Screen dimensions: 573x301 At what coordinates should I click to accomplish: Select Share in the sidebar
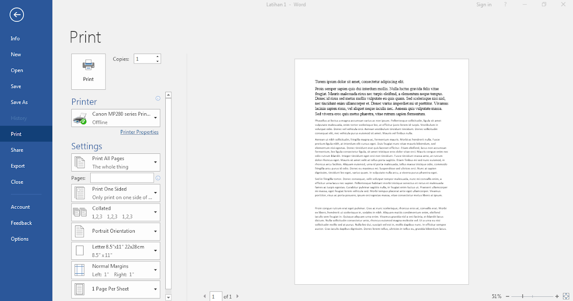pyautogui.click(x=17, y=150)
